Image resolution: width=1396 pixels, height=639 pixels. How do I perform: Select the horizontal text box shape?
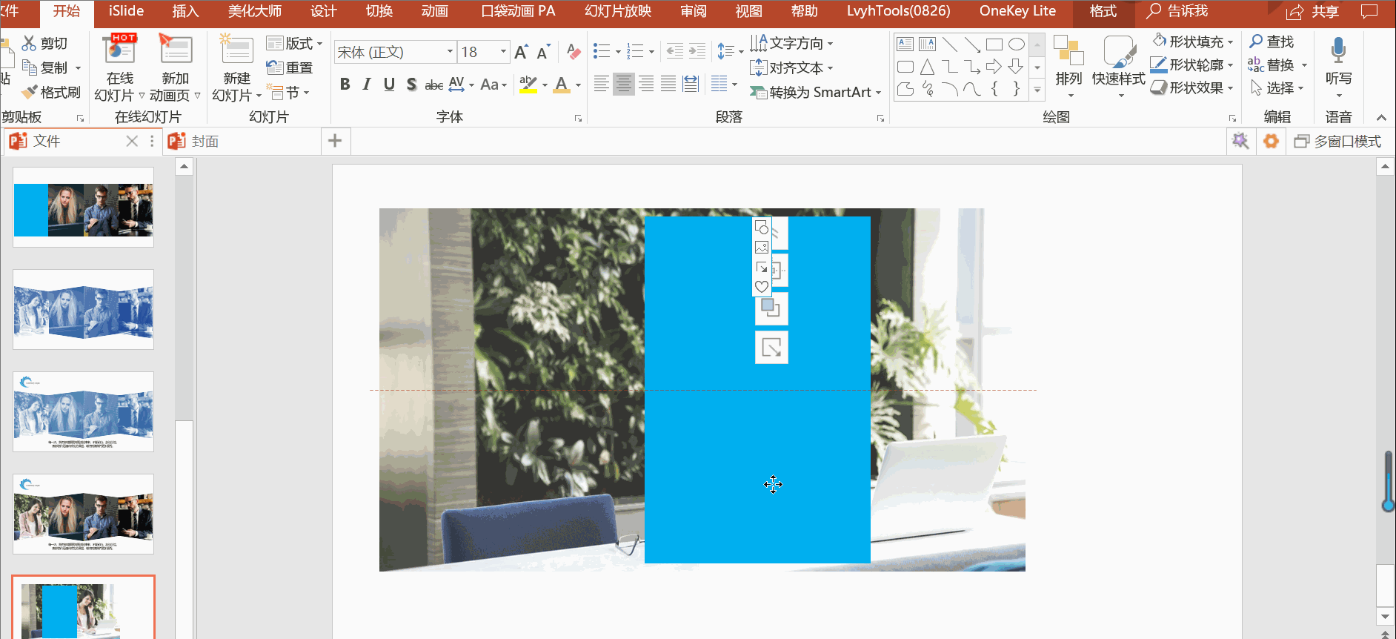(905, 44)
